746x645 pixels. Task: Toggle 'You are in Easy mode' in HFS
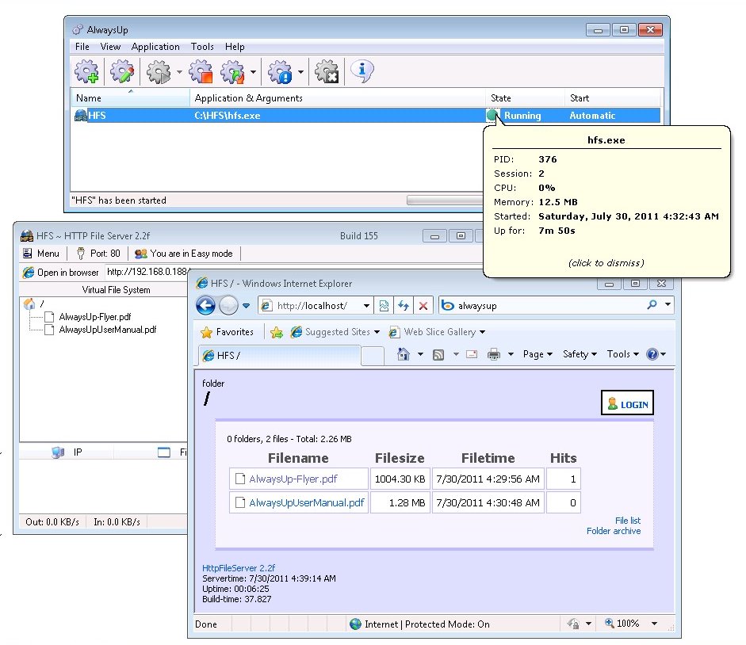click(184, 254)
